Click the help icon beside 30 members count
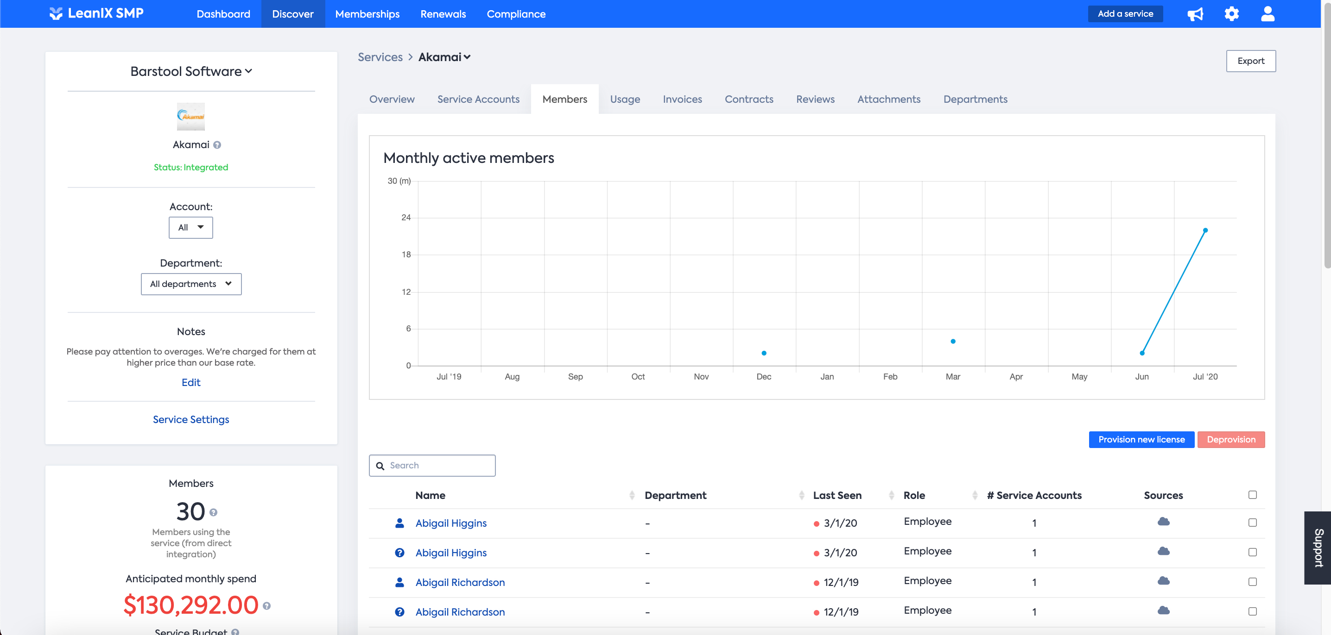Screen dimensions: 1331x635 click(213, 512)
